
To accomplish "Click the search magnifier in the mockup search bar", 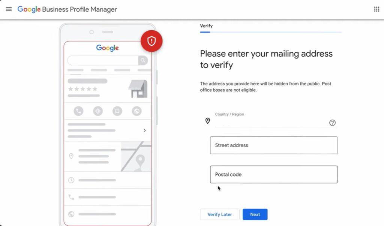I will [x=143, y=60].
